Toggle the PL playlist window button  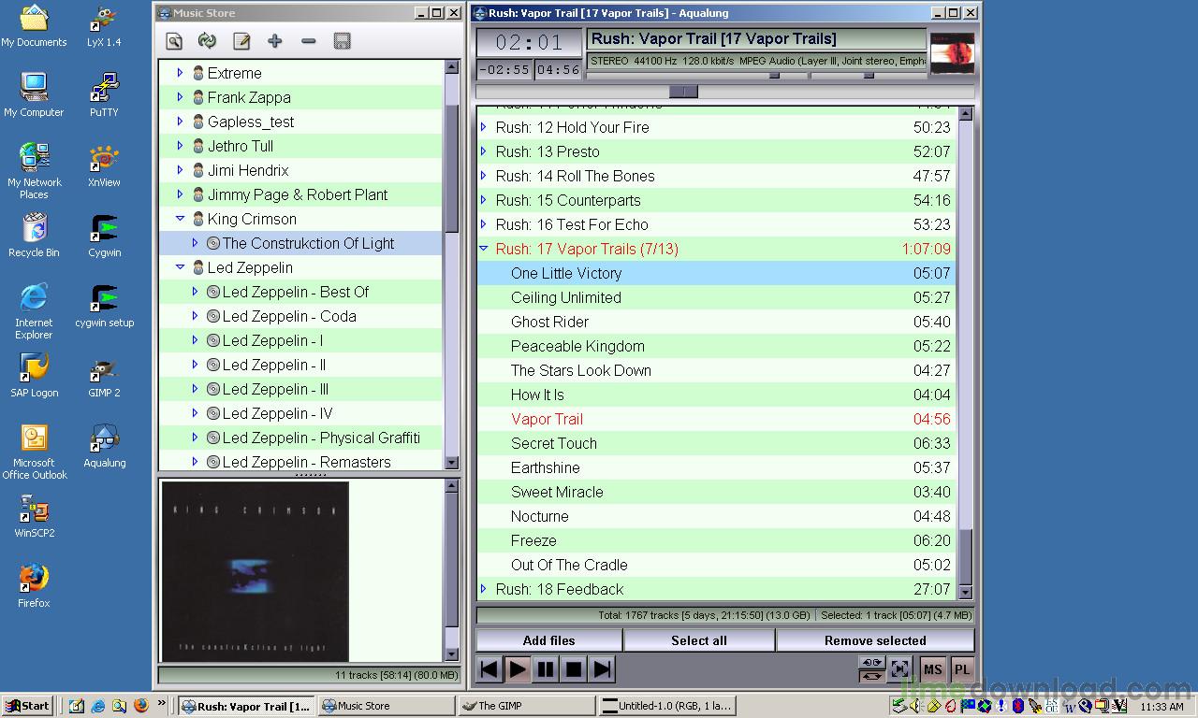[x=961, y=669]
